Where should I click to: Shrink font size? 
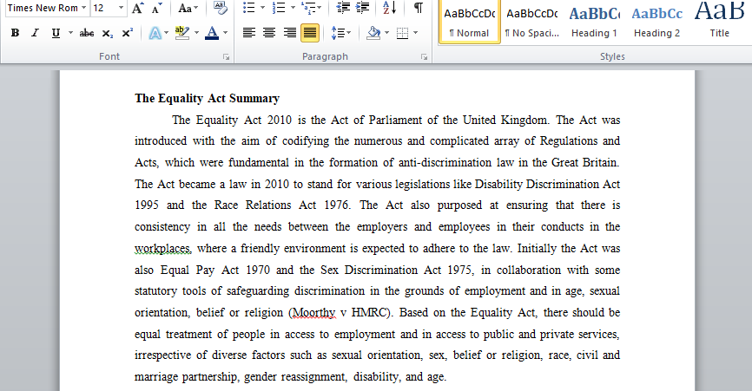pos(156,8)
